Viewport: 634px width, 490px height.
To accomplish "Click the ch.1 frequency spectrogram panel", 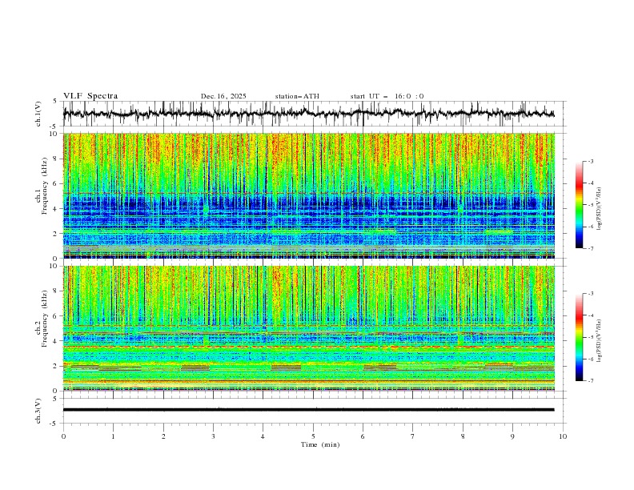I will coord(309,195).
